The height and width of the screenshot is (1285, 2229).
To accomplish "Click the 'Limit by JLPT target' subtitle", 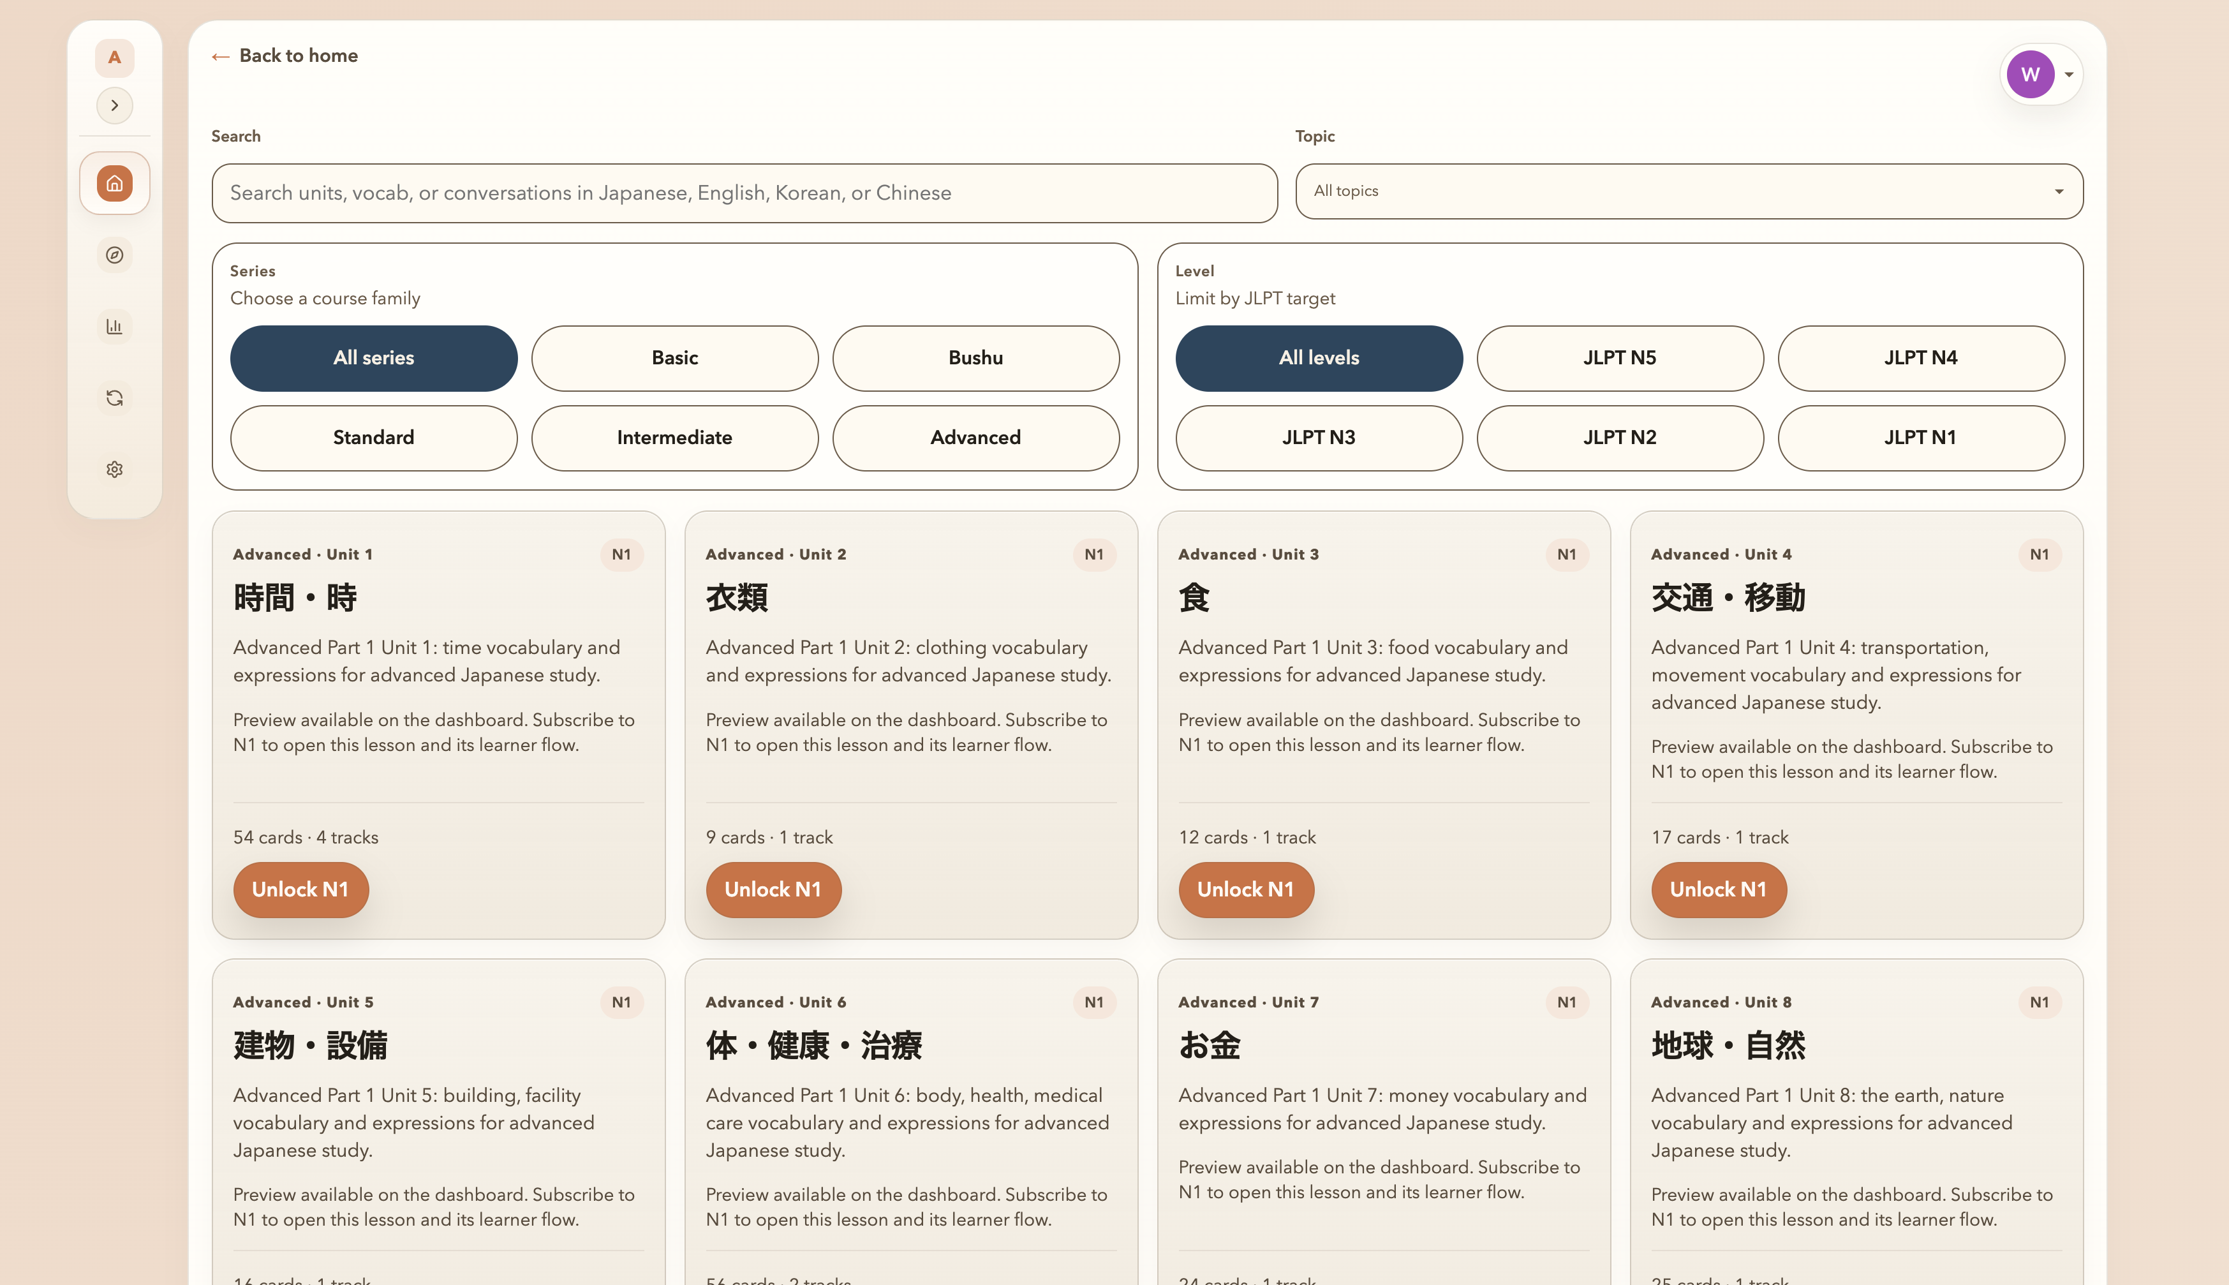I will point(1255,299).
